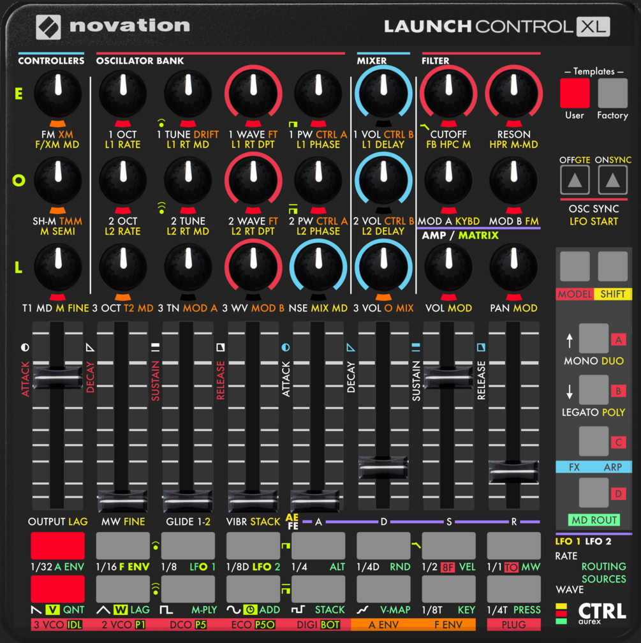
Task: Toggle the 1/32 A ENV pad
Action: point(58,546)
